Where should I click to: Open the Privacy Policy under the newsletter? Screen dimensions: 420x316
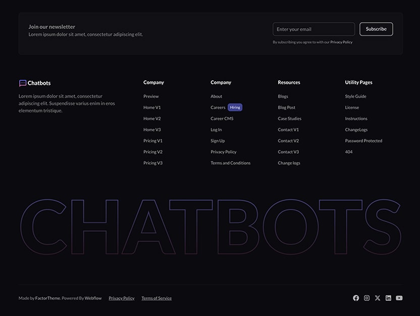click(x=341, y=42)
